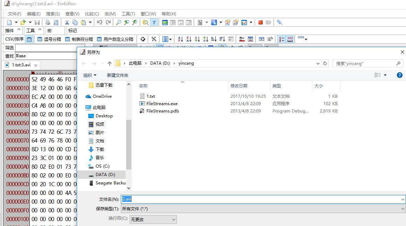Click the Paste icon in the toolbar
406x226 pixels.
pyautogui.click(x=84, y=22)
